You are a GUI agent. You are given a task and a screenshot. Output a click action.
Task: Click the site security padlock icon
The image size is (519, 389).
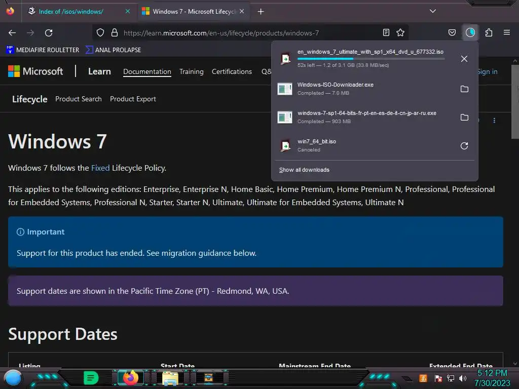click(115, 33)
